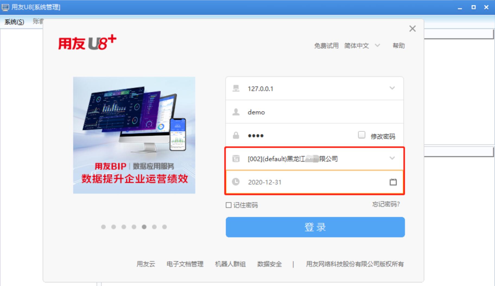Open the 机器人群组 footer link

[x=230, y=264]
